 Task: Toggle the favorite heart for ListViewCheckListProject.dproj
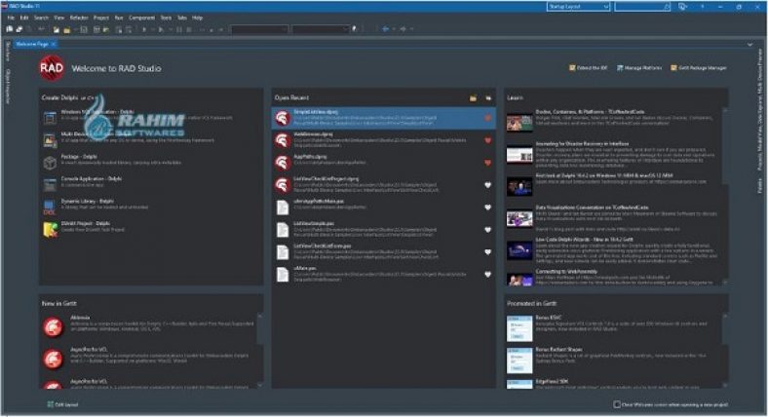pos(487,185)
